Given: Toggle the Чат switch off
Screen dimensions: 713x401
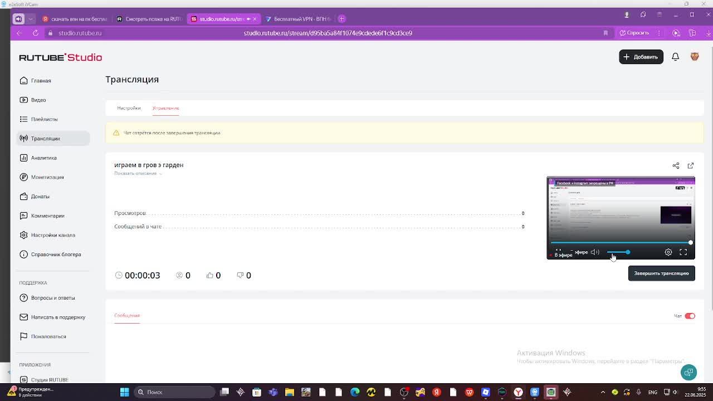Looking at the screenshot, I should pos(690,316).
